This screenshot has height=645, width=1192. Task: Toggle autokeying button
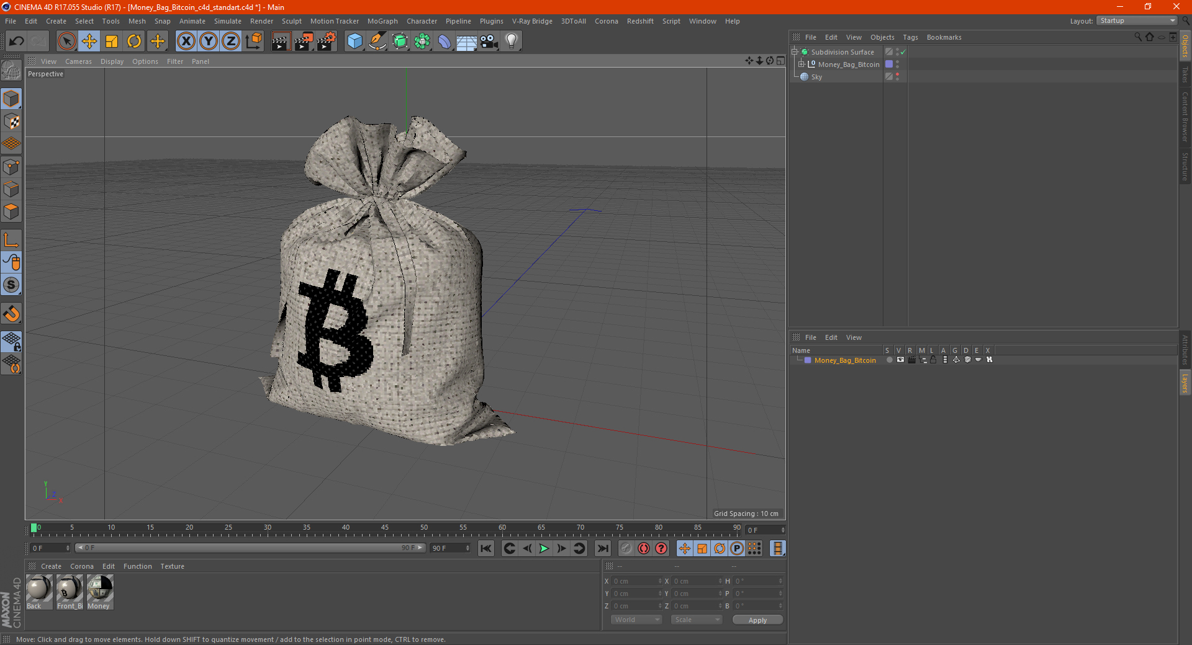pyautogui.click(x=644, y=548)
